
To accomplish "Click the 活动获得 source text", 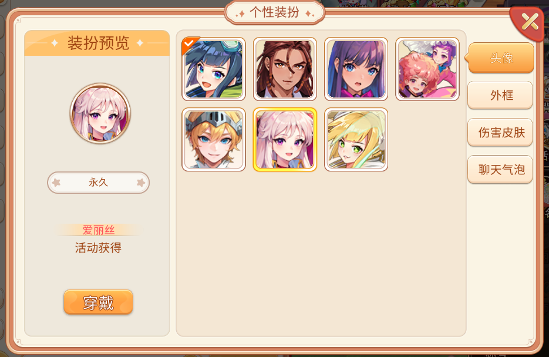I will pyautogui.click(x=99, y=248).
